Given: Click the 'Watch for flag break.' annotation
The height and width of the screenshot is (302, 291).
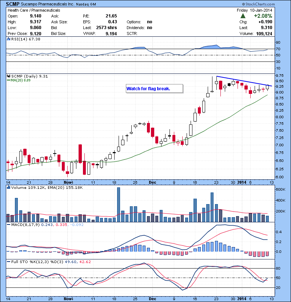Looking at the screenshot, I should 154,88.
